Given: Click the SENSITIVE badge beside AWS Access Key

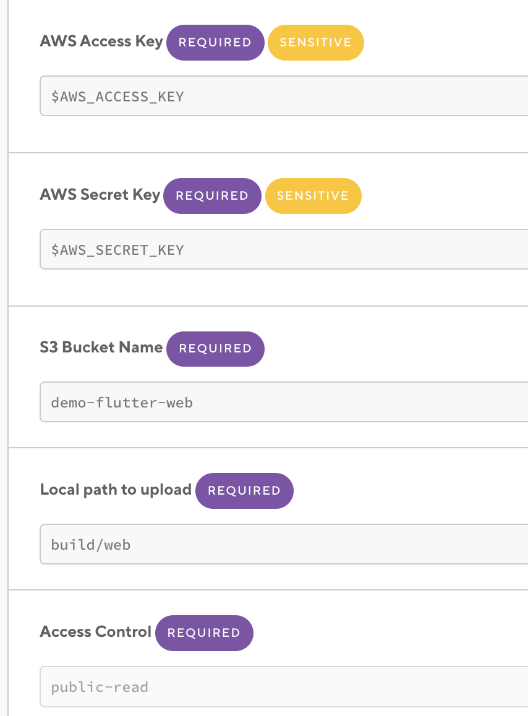Looking at the screenshot, I should pyautogui.click(x=315, y=43).
